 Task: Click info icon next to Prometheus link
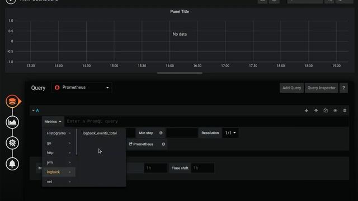[x=163, y=144]
